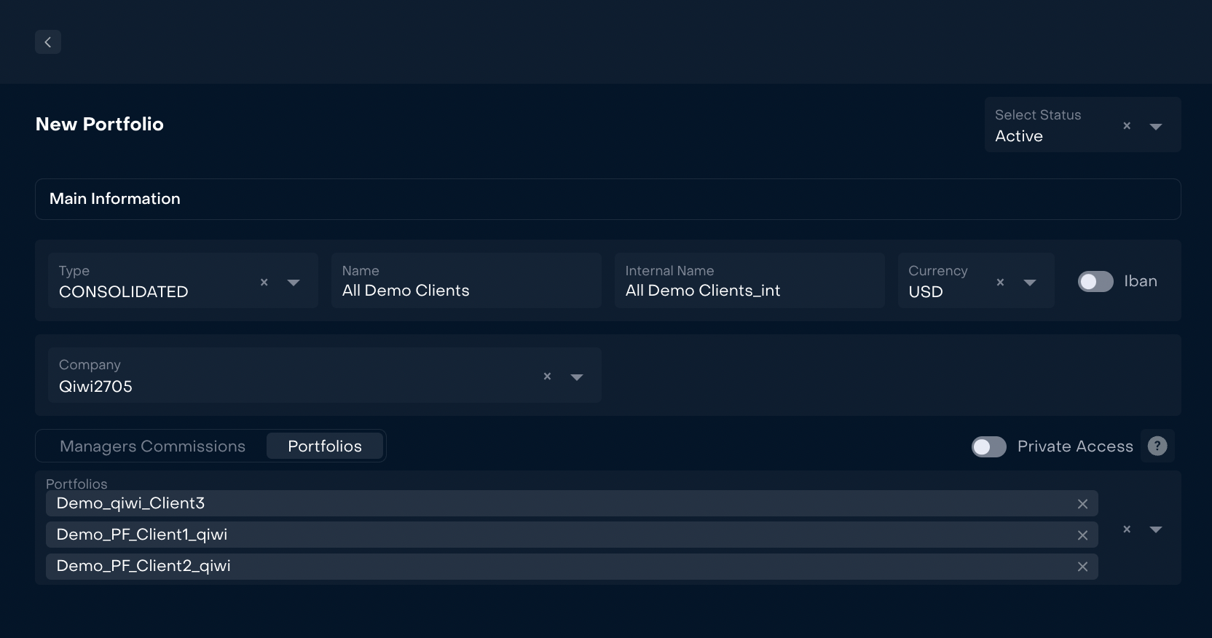Click the Demo_PF_Client1_qiwi chip text
This screenshot has width=1212, height=638.
pos(142,535)
